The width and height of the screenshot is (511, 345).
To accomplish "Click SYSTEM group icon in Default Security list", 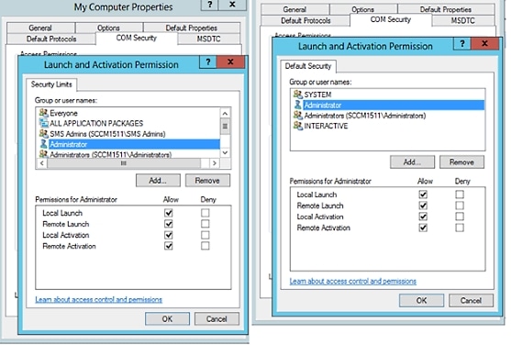I will point(297,95).
